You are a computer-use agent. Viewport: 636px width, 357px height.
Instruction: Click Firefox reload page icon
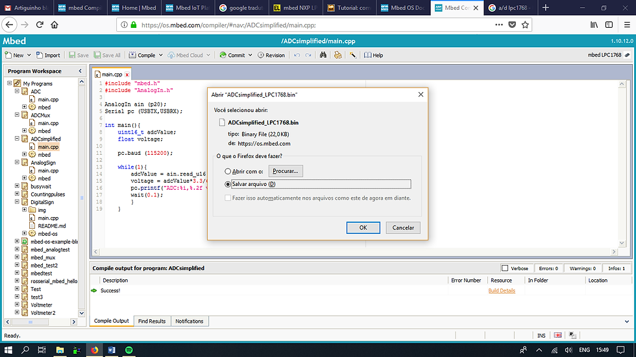(x=40, y=25)
